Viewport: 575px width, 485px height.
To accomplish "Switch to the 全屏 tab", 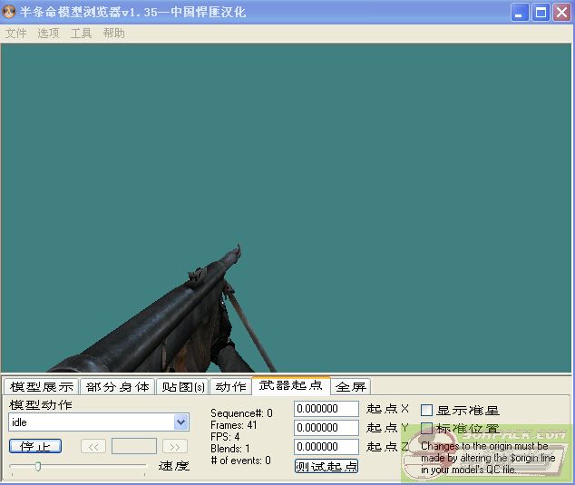I will point(351,386).
